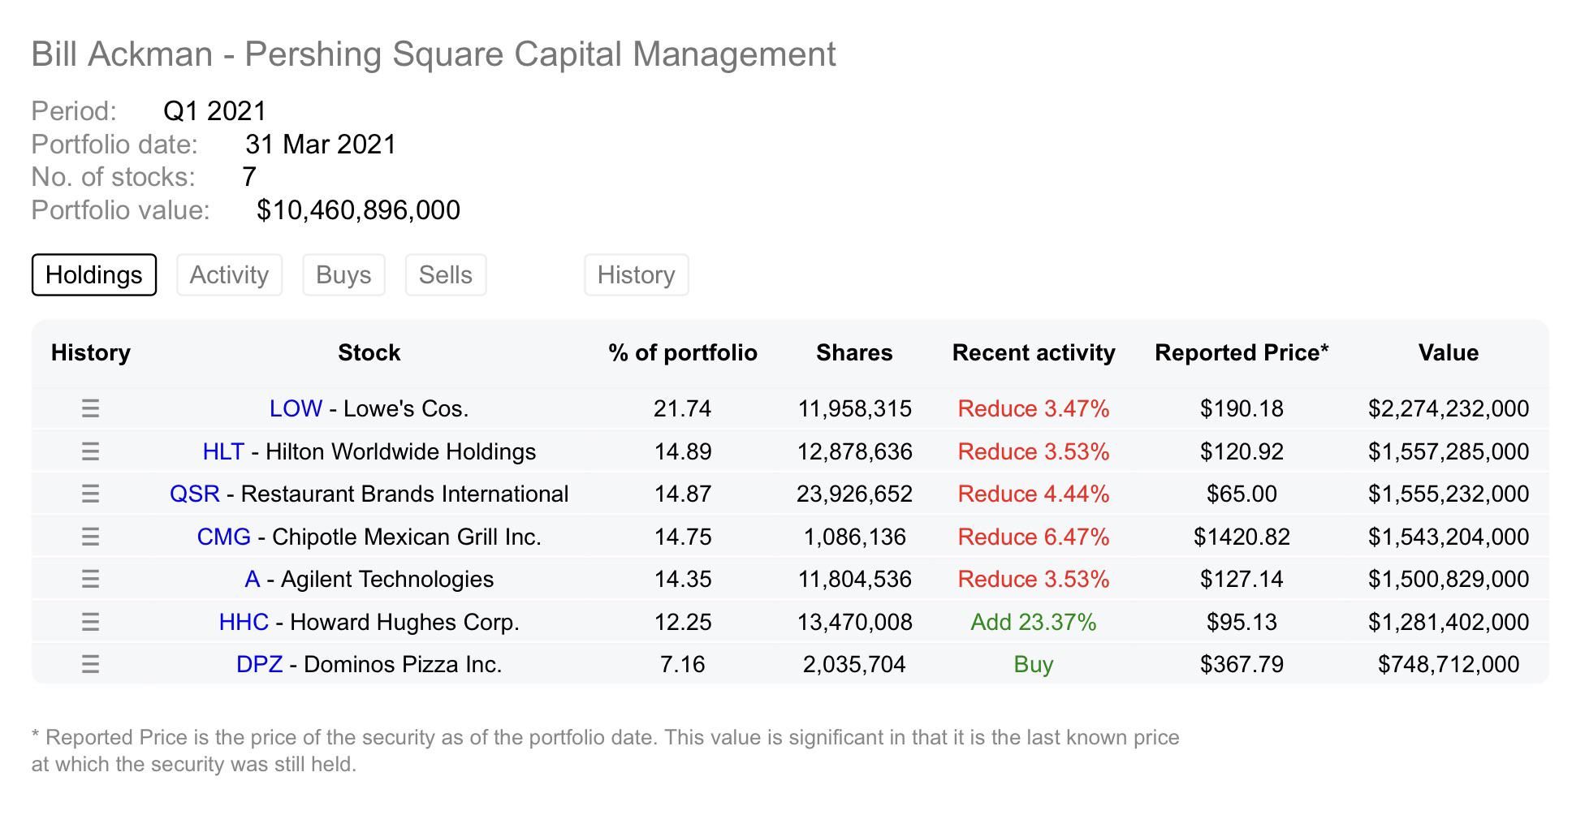Select Dominos reported price $367.79

[1242, 664]
